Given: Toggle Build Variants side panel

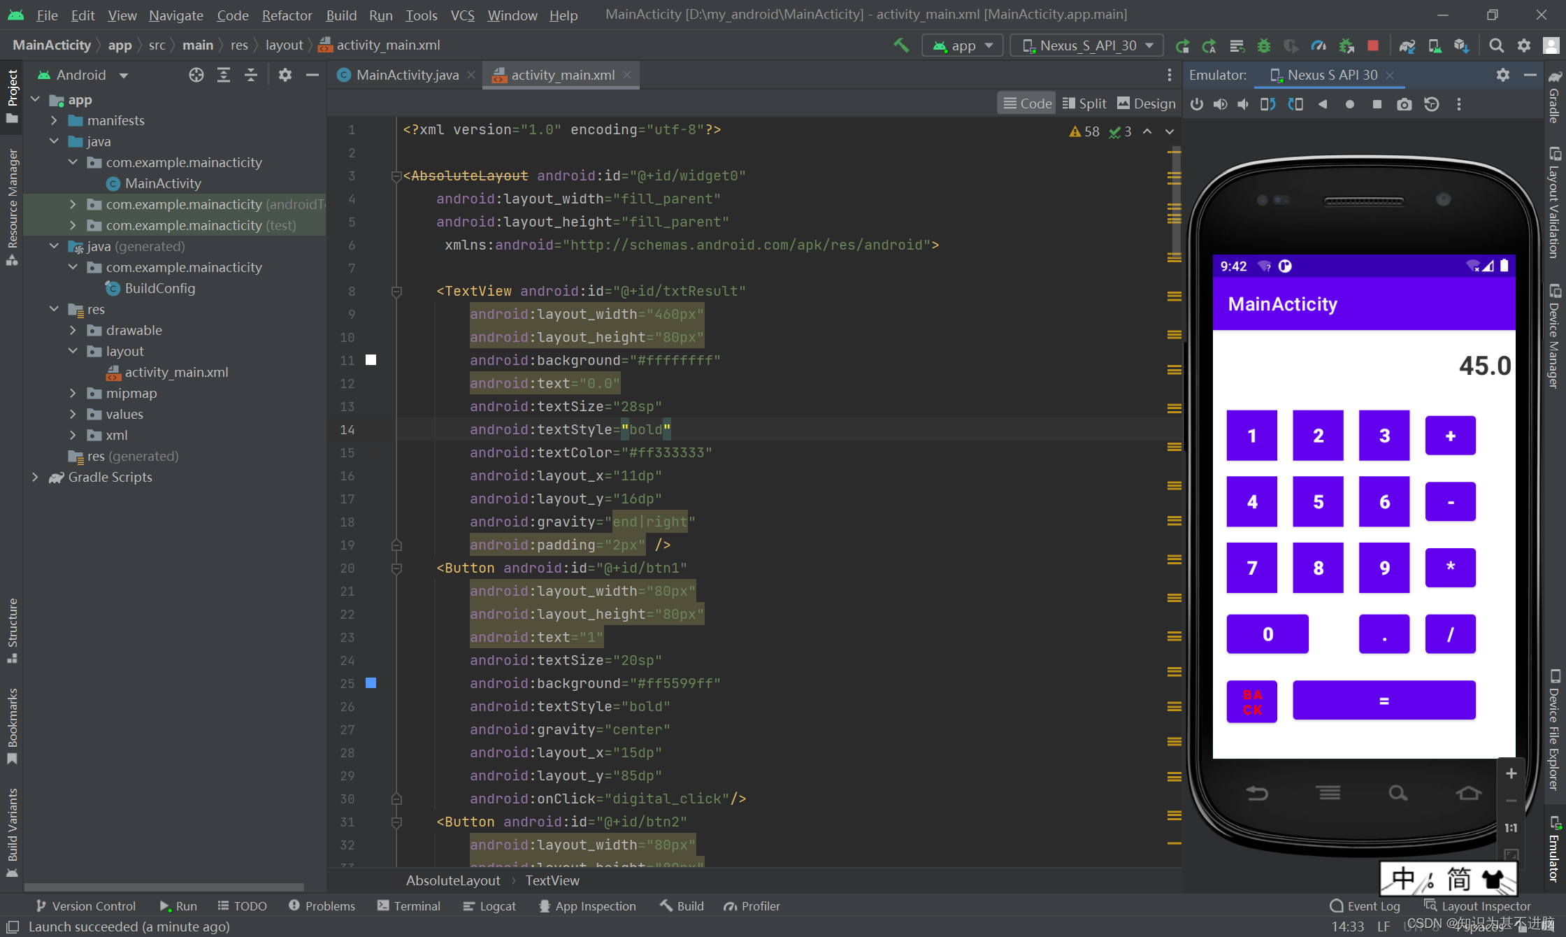Looking at the screenshot, I should tap(12, 832).
